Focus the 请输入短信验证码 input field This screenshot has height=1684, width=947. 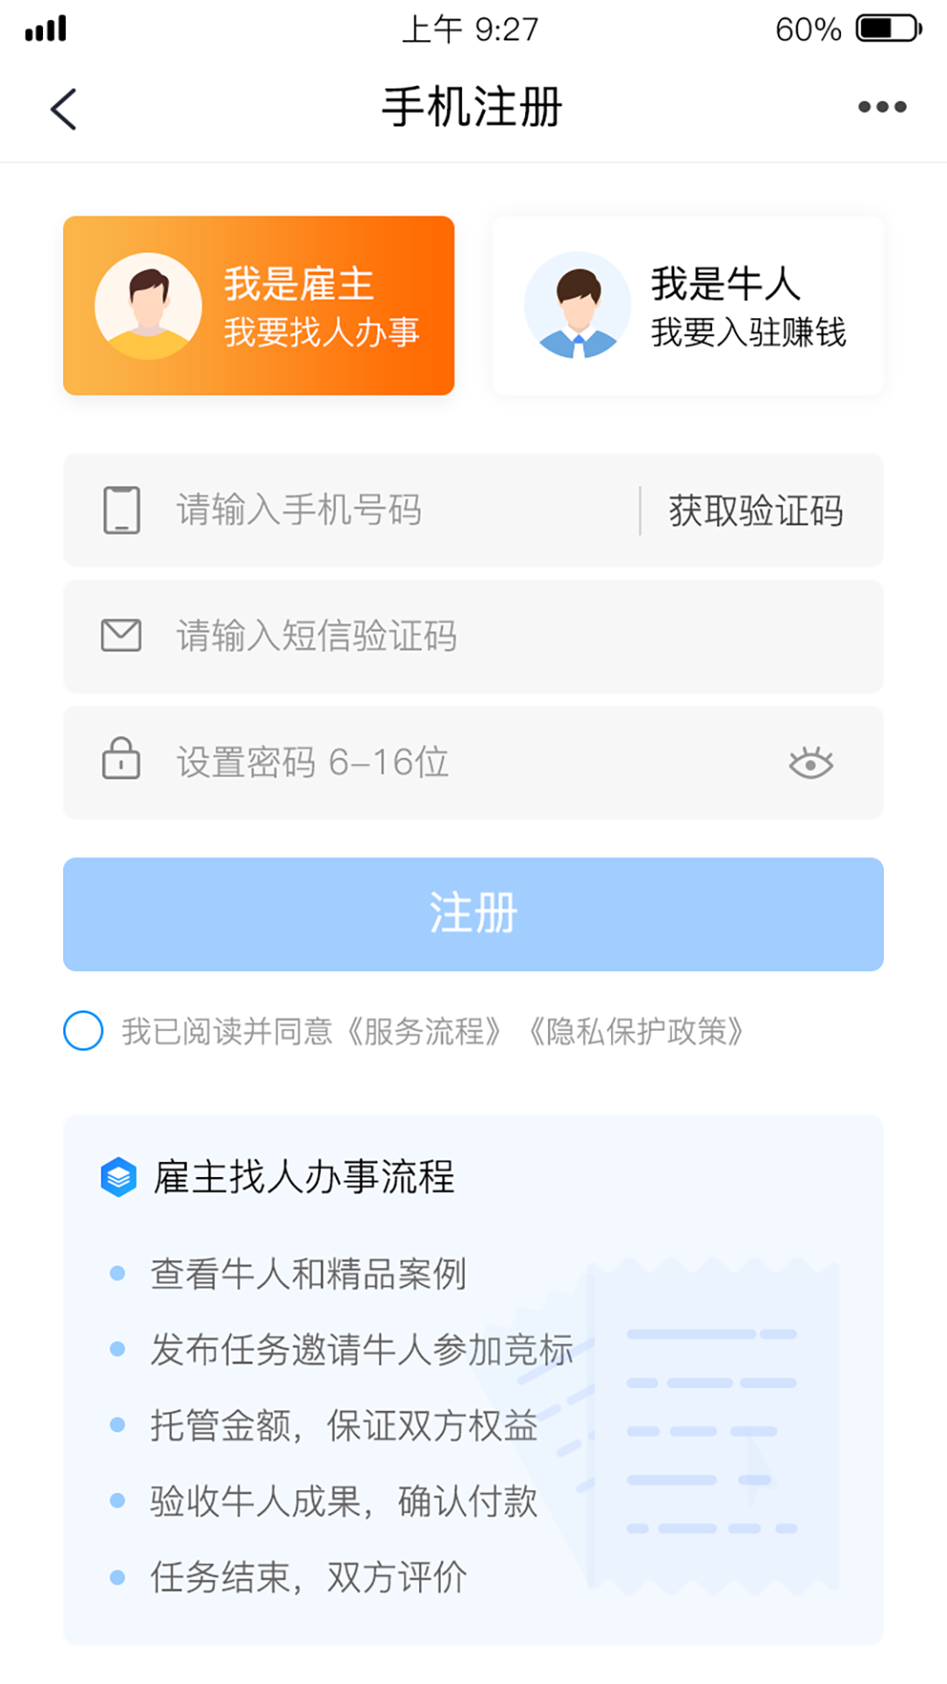click(x=491, y=636)
